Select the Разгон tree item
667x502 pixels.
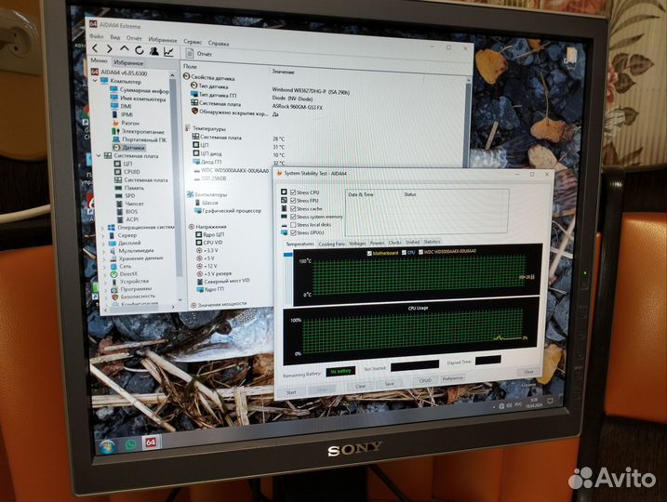(130, 123)
